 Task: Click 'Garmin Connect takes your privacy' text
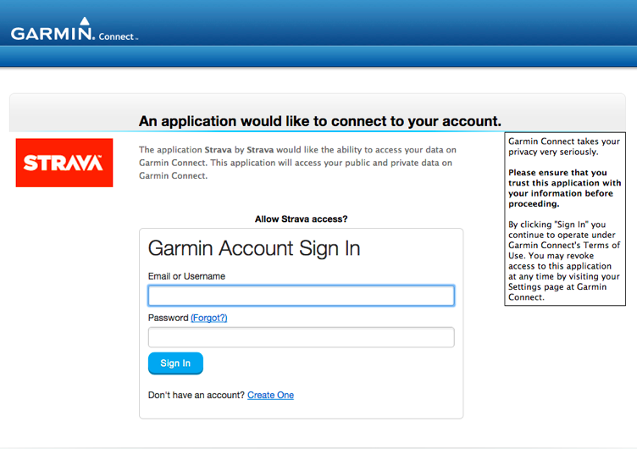pyautogui.click(x=564, y=147)
